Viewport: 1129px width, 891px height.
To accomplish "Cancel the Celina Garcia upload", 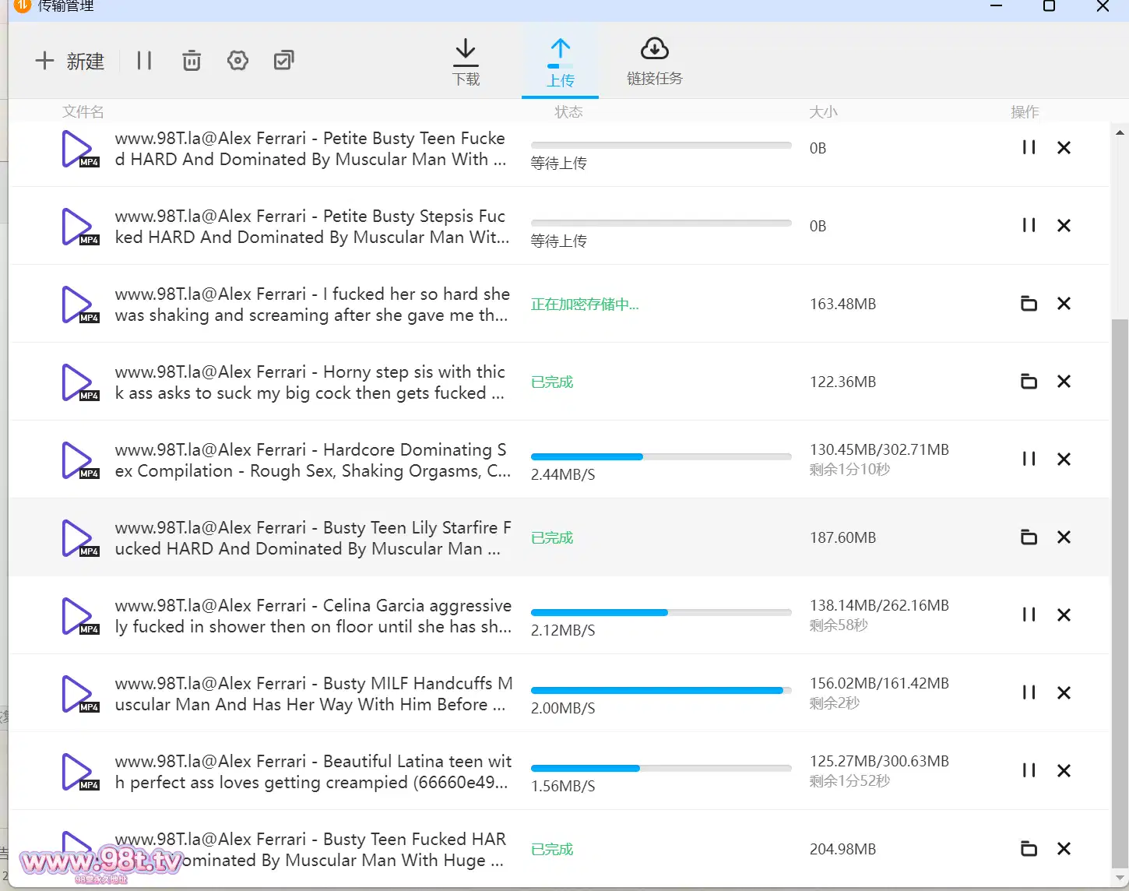I will (x=1064, y=615).
